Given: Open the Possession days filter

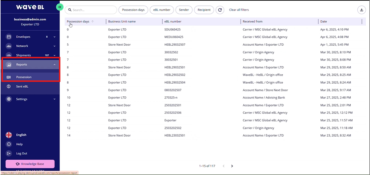Looking at the screenshot, I should coord(133,10).
